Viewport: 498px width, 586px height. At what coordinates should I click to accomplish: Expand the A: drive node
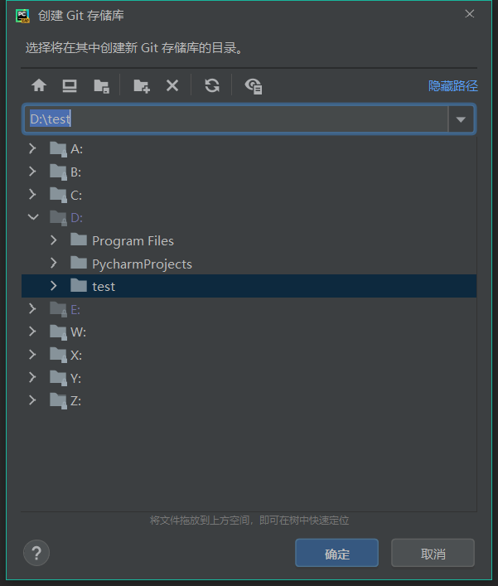pos(32,148)
